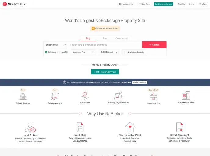Click the NoBroker logo icon
Image resolution: width=210 pixels, height=156 pixels.
tap(5, 4)
